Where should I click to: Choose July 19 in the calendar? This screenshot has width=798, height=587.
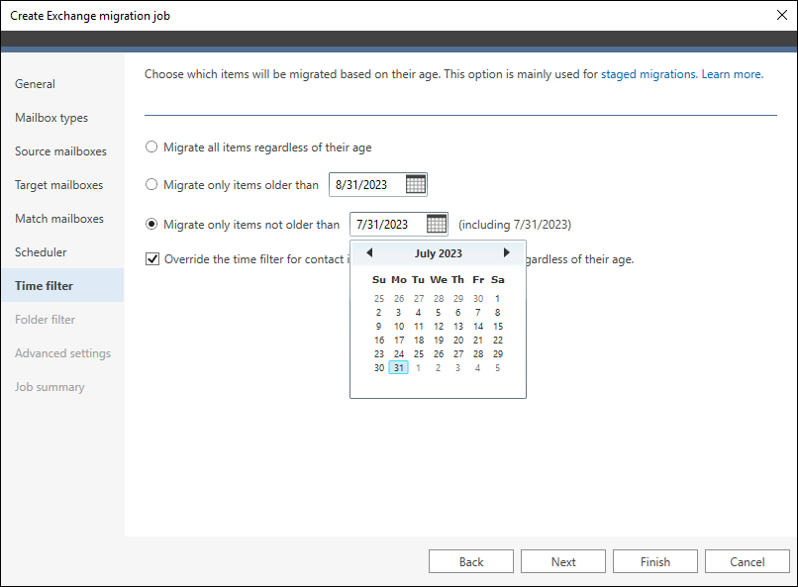pos(439,340)
